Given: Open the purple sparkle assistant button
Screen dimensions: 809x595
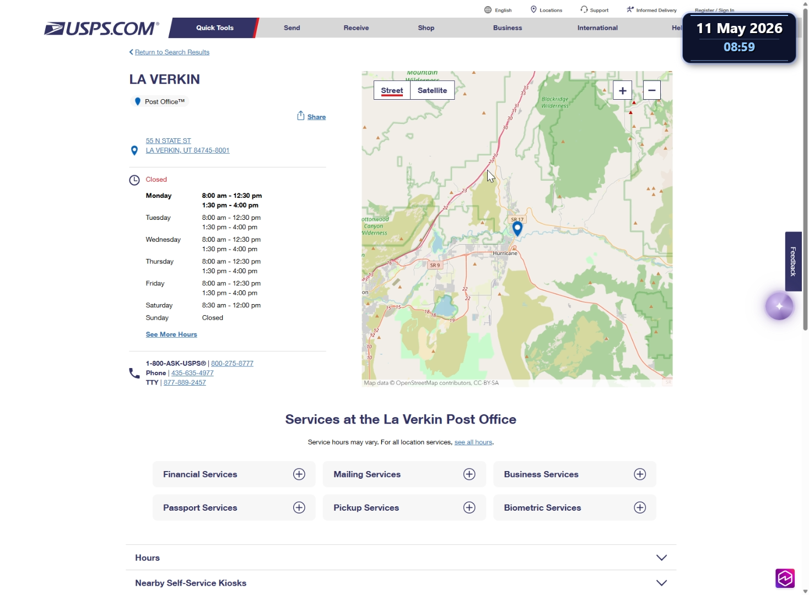Looking at the screenshot, I should [779, 306].
